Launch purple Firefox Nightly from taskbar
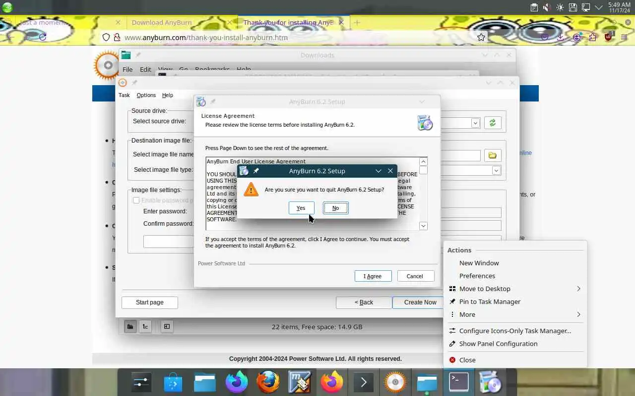 pyautogui.click(x=237, y=383)
